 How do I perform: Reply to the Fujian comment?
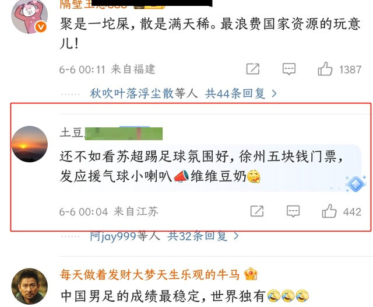click(289, 69)
